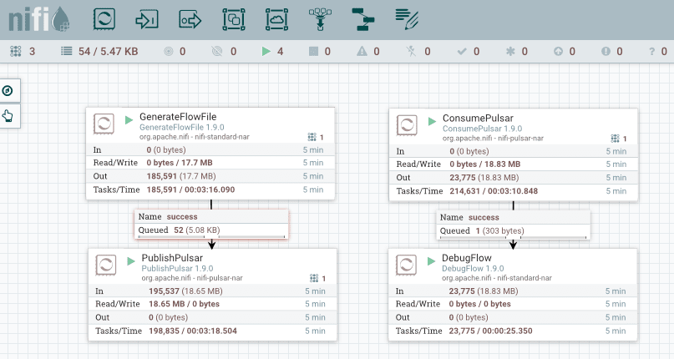Viewport: 674px width, 359px height.
Task: Select the success connection queued 1
Action: tap(513, 225)
